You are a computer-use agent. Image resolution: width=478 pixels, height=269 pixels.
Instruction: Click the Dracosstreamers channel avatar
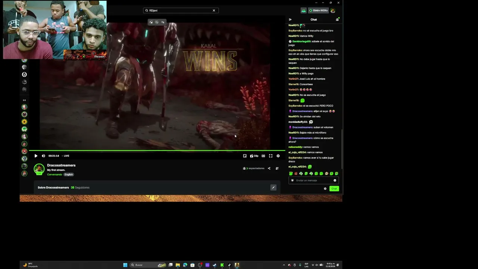pyautogui.click(x=39, y=169)
